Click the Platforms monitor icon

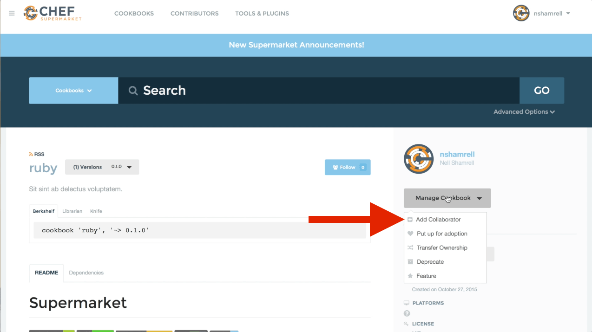[x=408, y=303]
